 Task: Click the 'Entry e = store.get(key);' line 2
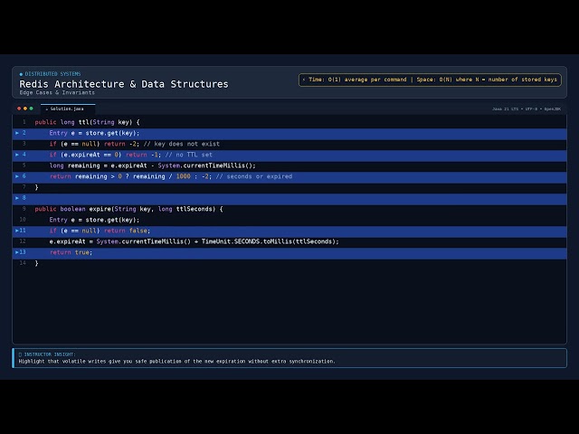coord(94,133)
